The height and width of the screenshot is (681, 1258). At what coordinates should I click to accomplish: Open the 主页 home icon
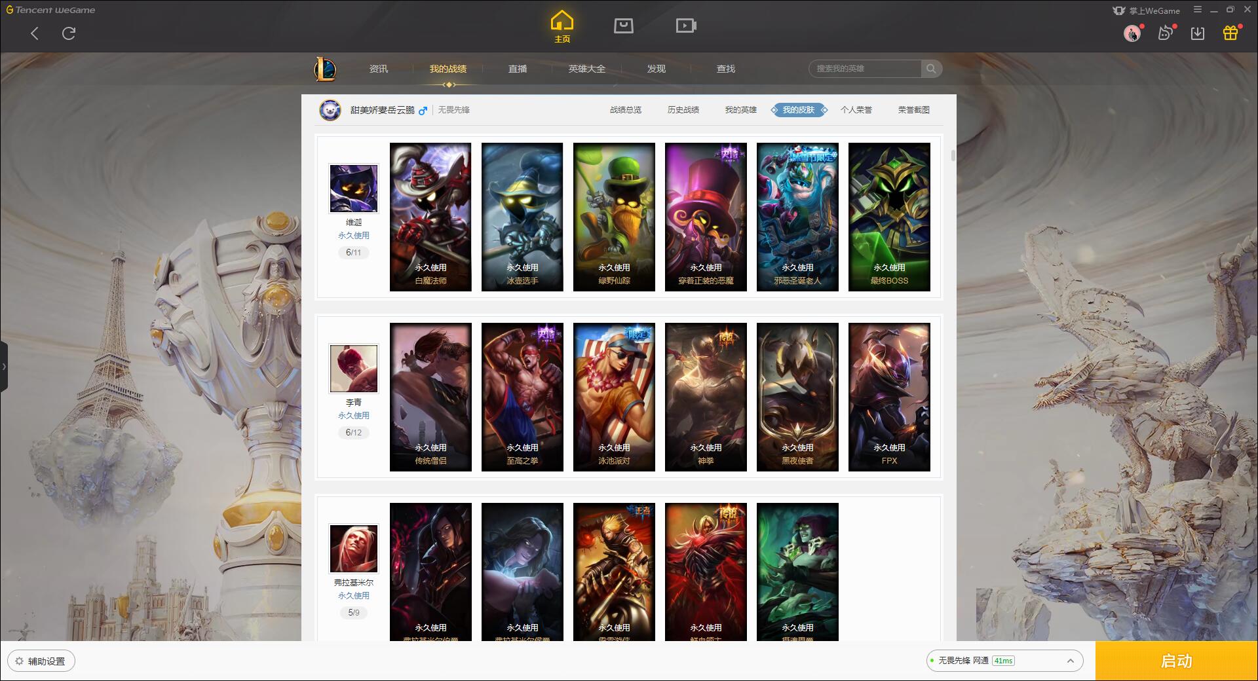(562, 27)
